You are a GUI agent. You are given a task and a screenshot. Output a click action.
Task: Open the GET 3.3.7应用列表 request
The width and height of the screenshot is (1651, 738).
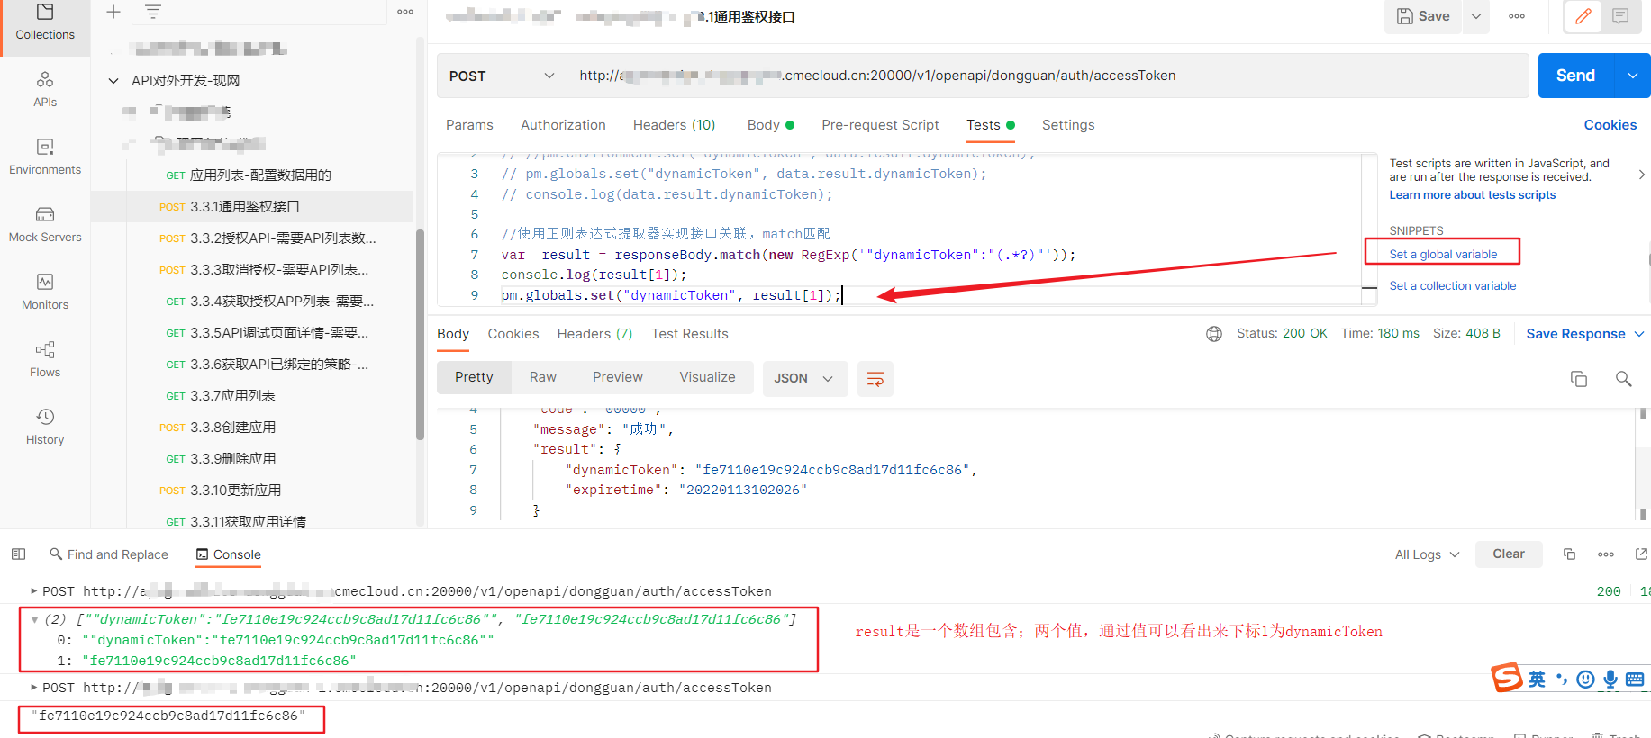click(x=252, y=396)
